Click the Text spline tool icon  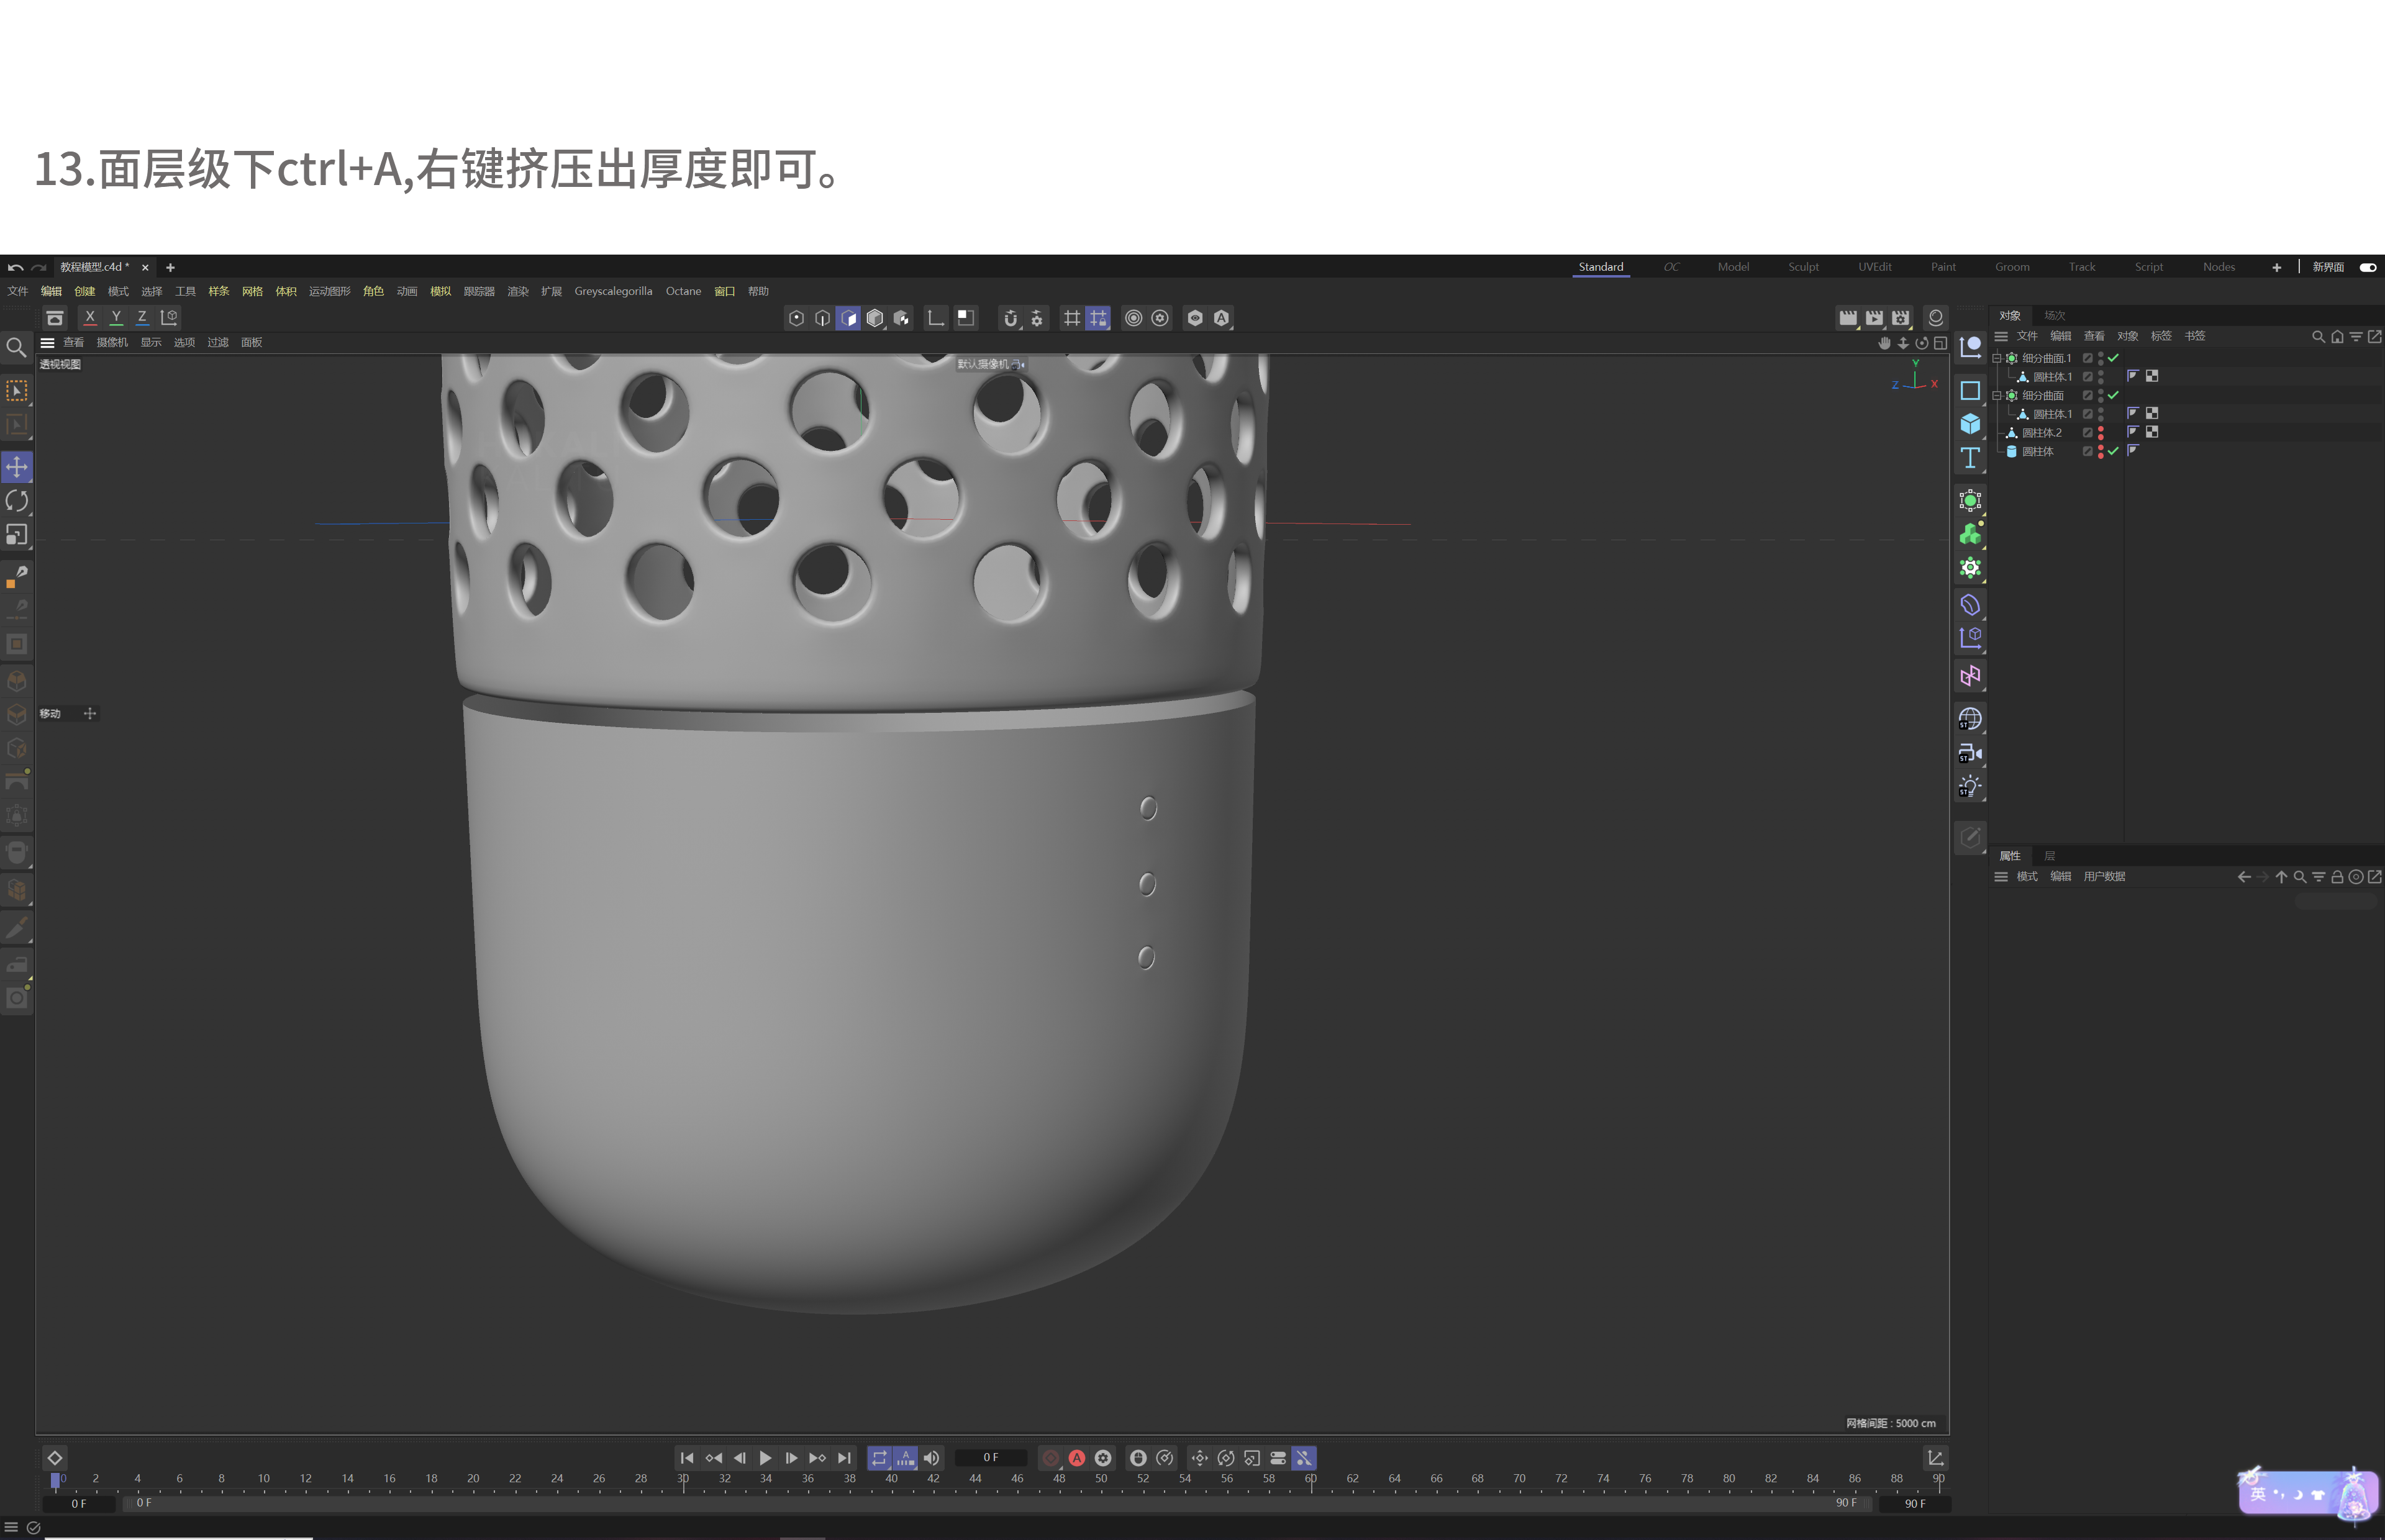tap(1970, 458)
